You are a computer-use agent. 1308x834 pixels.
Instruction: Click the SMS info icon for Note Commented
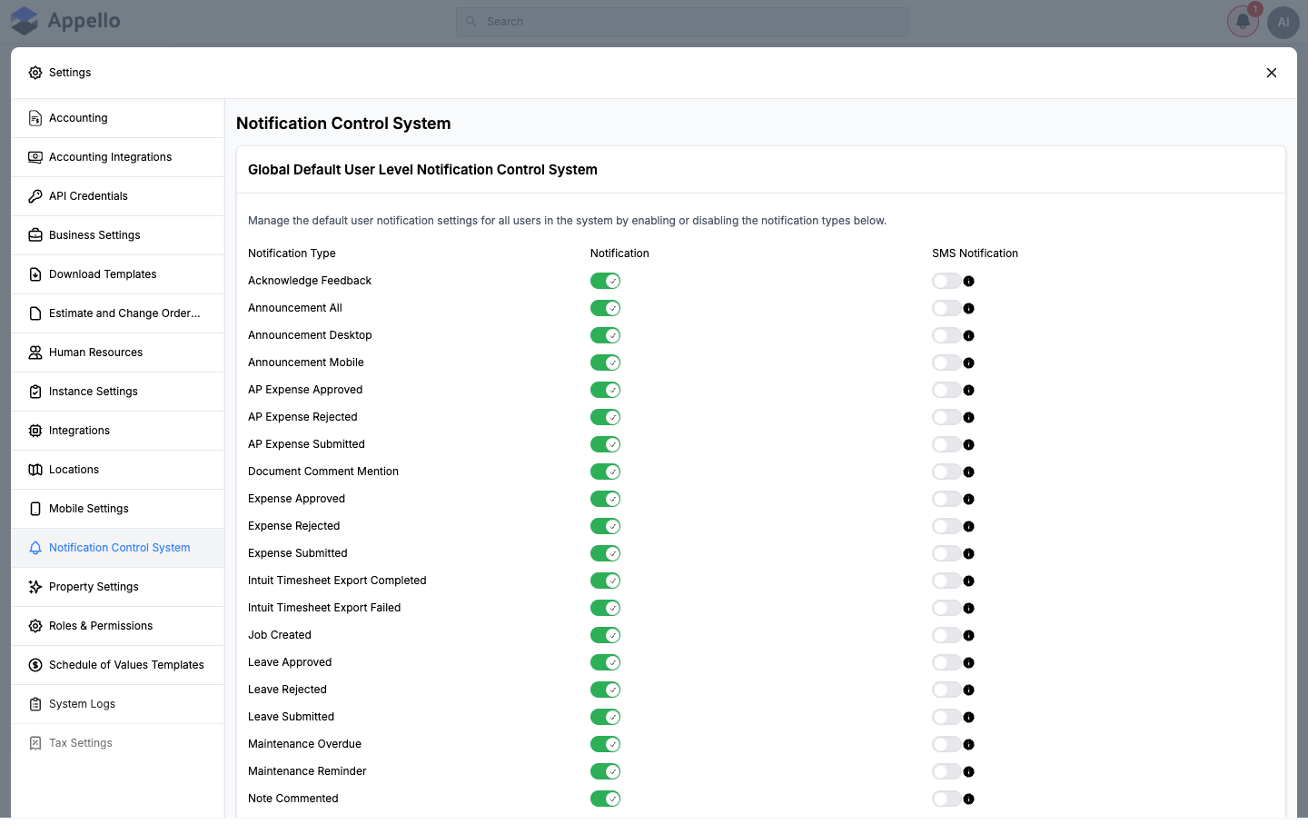tap(968, 799)
